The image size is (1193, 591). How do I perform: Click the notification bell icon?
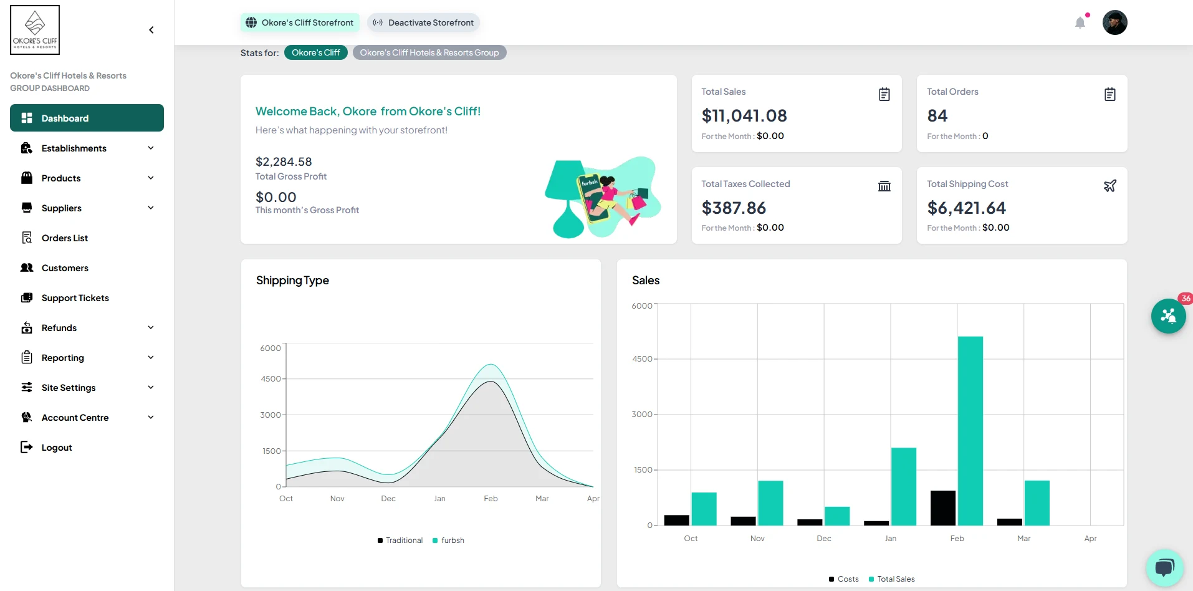(1080, 23)
